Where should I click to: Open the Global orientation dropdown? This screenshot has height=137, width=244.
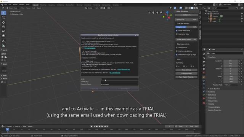click(x=90, y=8)
